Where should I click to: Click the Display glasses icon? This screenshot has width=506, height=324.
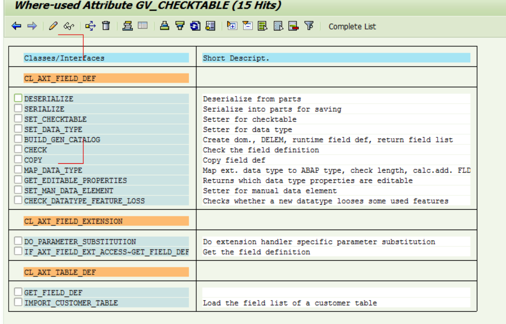point(69,26)
